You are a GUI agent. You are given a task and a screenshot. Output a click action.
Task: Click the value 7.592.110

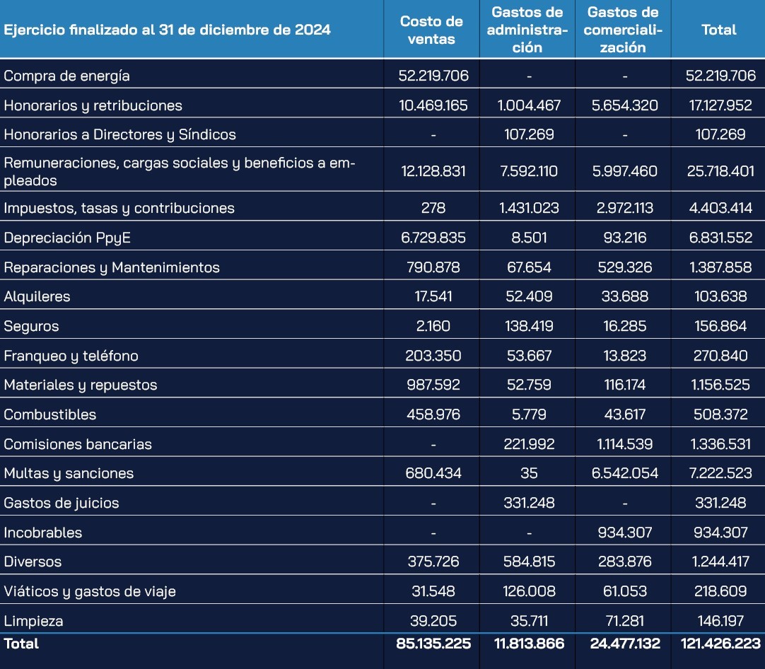pos(529,171)
